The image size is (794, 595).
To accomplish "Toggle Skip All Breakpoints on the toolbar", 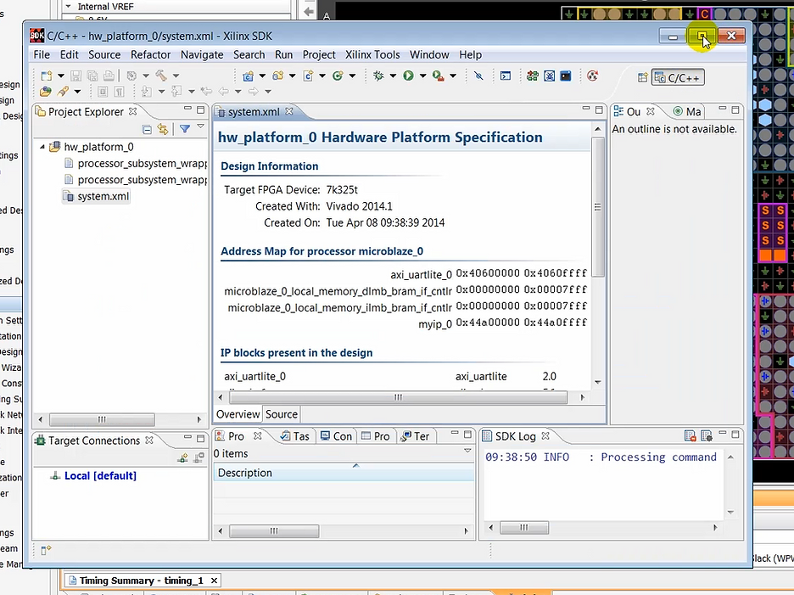I will pyautogui.click(x=480, y=76).
